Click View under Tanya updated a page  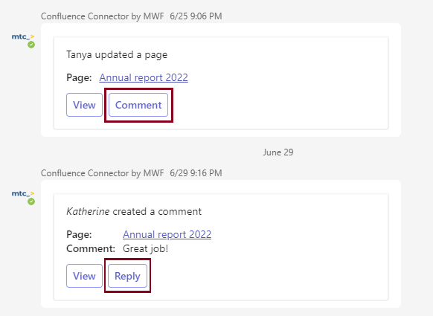(x=84, y=105)
